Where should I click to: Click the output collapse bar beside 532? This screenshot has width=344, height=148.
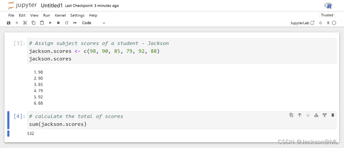[8, 134]
